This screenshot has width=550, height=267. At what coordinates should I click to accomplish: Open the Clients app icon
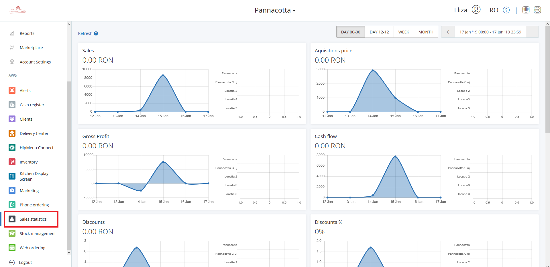[x=12, y=119]
